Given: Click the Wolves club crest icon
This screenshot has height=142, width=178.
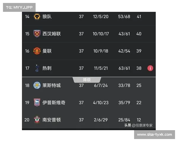Looking at the screenshot, I should pos(37,17).
